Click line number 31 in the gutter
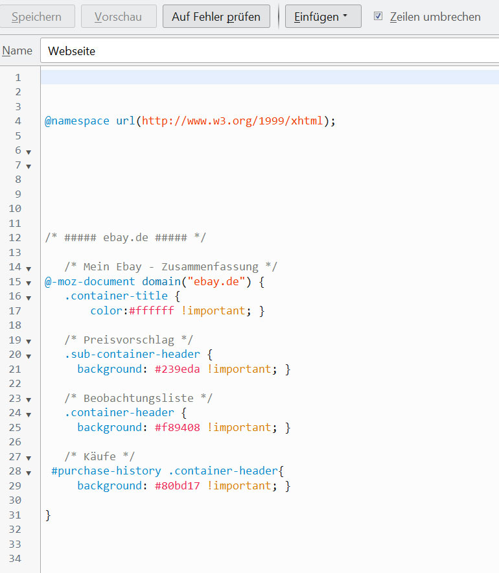 16,515
